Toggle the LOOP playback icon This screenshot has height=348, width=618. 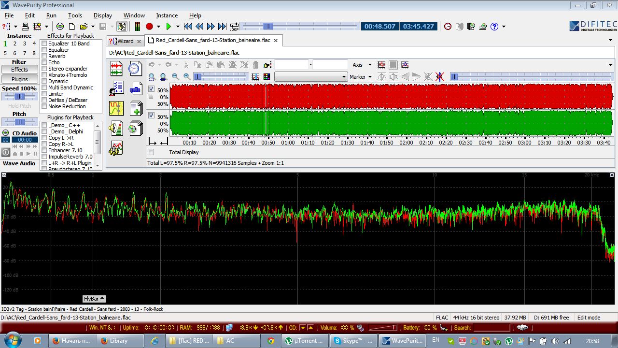(234, 27)
